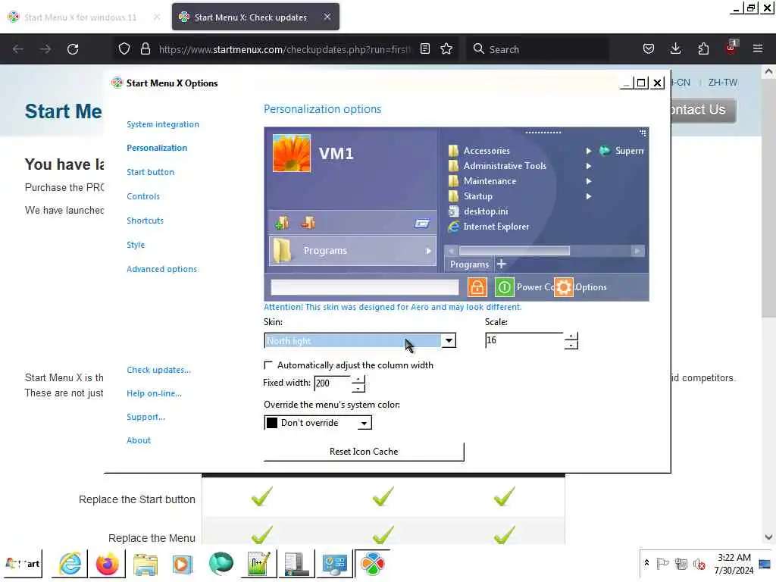Expand Accessories submenu arrow
The height and width of the screenshot is (582, 776).
[x=588, y=151]
